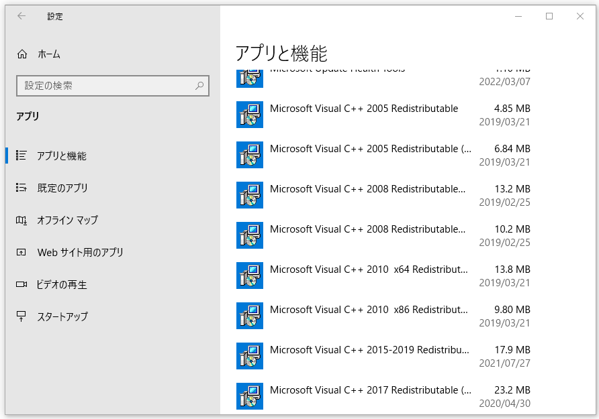Click the list icon beside アプリと機能
Image resolution: width=599 pixels, height=419 pixels.
[21, 155]
